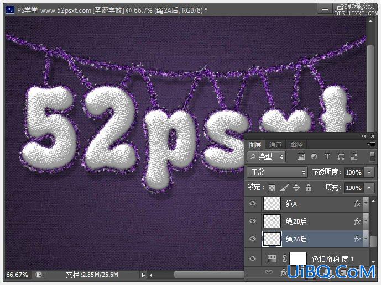Lock position (move cross lock icon)
Image resolution: width=381 pixels, height=285 pixels.
(296, 188)
